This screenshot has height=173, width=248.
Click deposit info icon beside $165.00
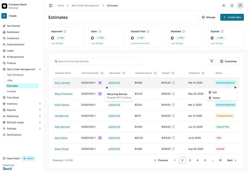click(x=173, y=127)
